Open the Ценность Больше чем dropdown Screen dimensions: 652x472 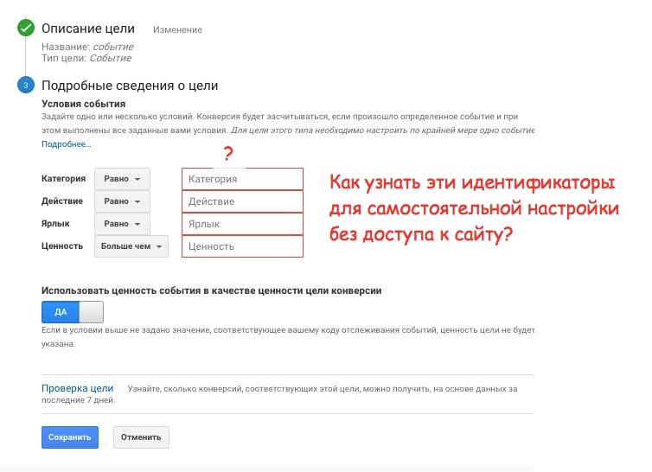click(x=131, y=246)
